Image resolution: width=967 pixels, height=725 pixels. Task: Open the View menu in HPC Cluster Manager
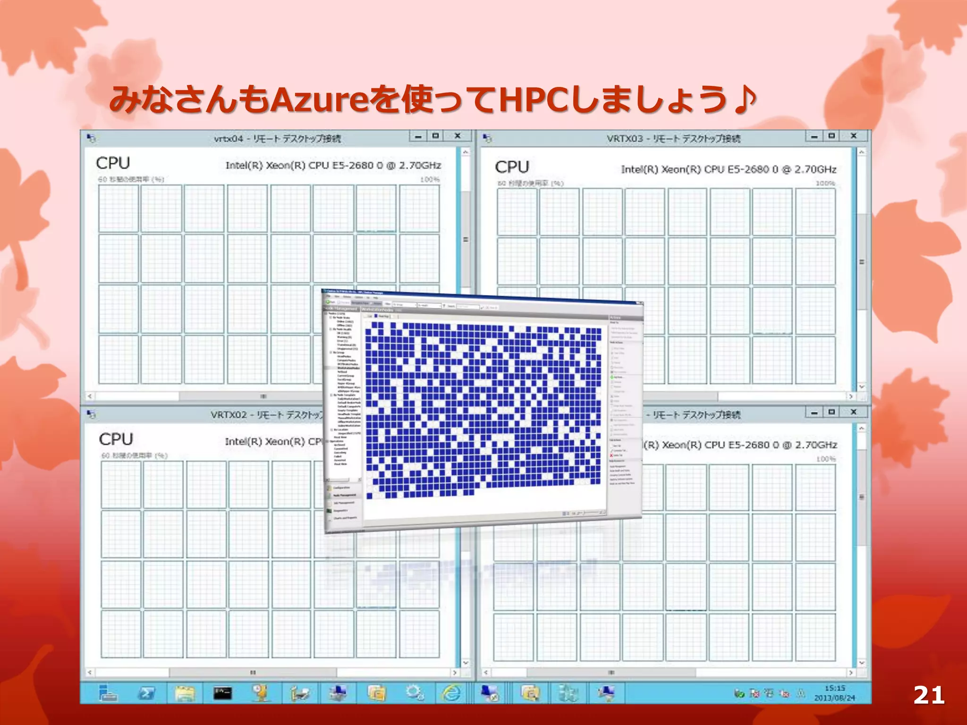coord(337,296)
